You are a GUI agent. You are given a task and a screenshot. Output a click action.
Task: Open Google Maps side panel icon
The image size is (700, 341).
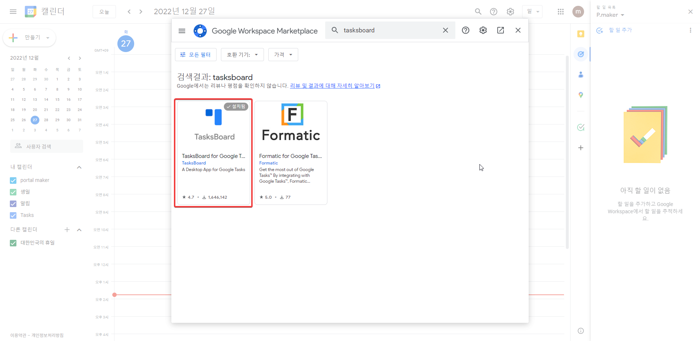pos(581,95)
